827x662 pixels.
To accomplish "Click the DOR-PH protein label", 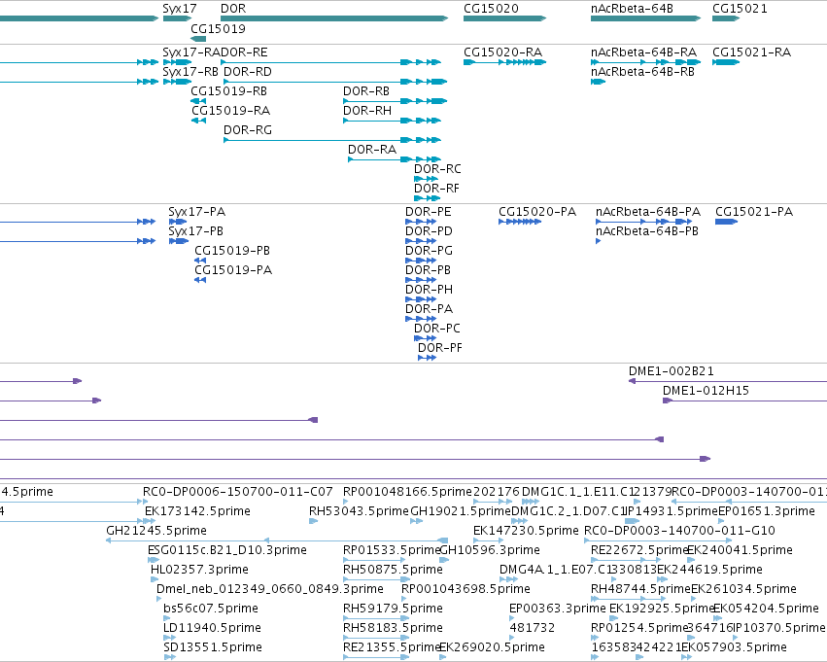I will click(x=430, y=290).
